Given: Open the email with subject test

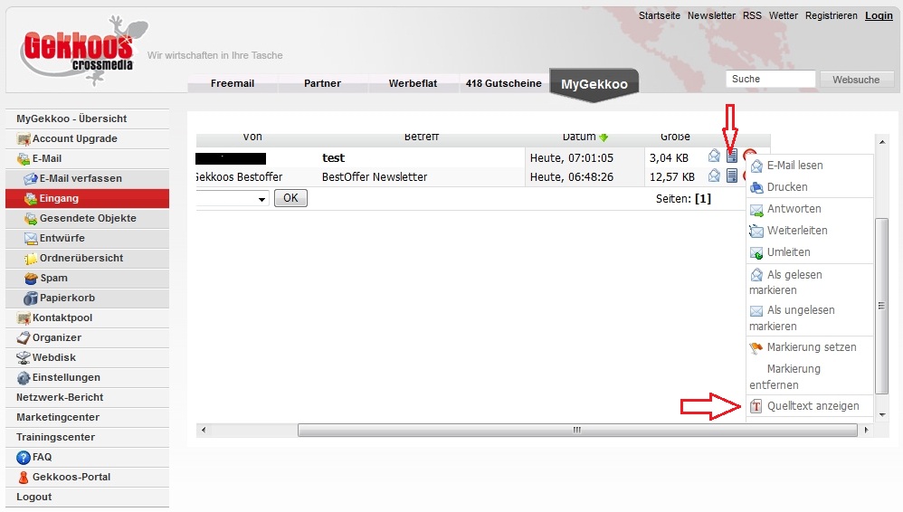Looking at the screenshot, I should click(x=334, y=157).
